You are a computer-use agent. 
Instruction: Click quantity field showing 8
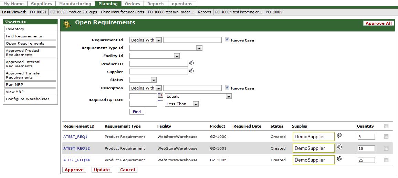[x=366, y=137]
